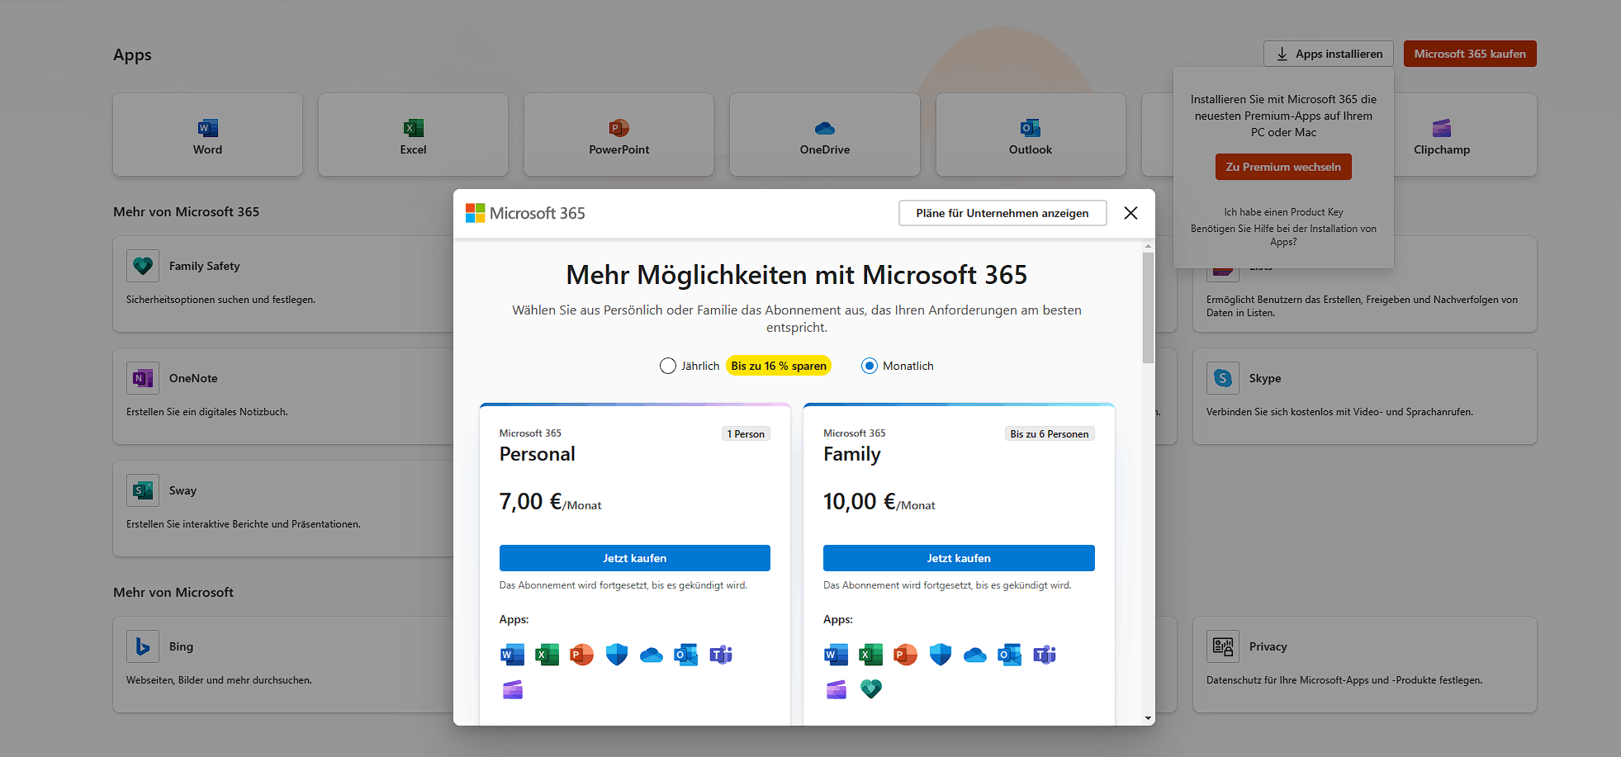The width and height of the screenshot is (1621, 757).
Task: Click the Word icon in the Family plan
Action: coord(836,655)
